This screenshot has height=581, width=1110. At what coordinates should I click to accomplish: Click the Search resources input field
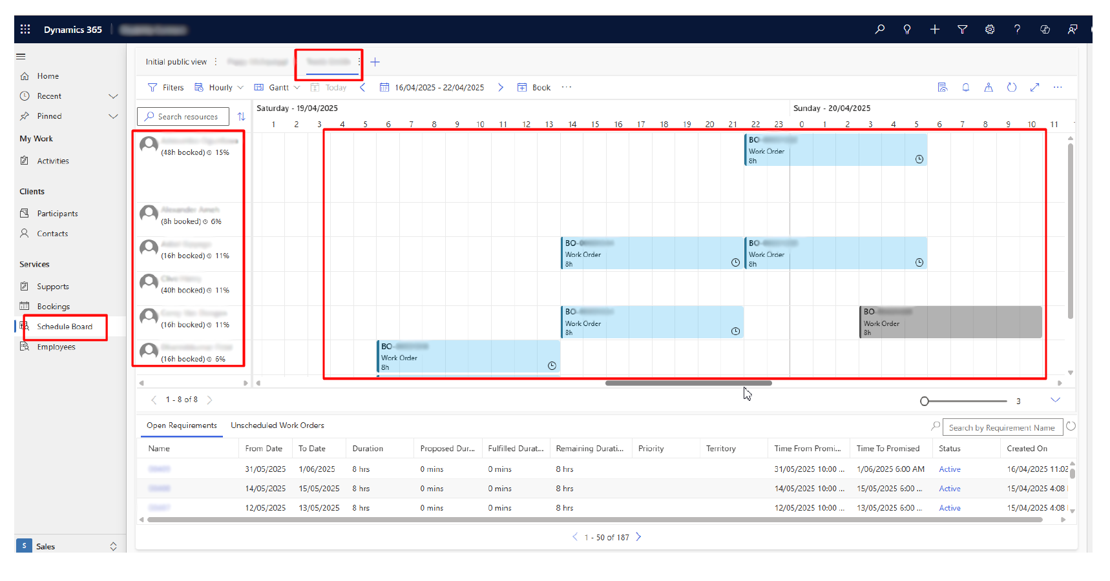(x=188, y=117)
